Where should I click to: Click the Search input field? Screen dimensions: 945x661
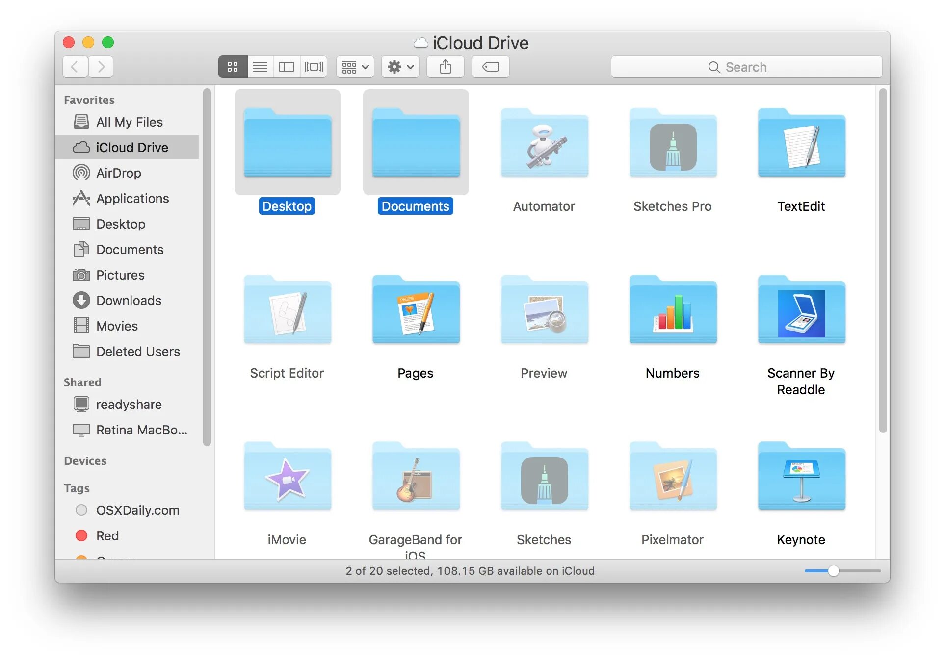point(746,67)
